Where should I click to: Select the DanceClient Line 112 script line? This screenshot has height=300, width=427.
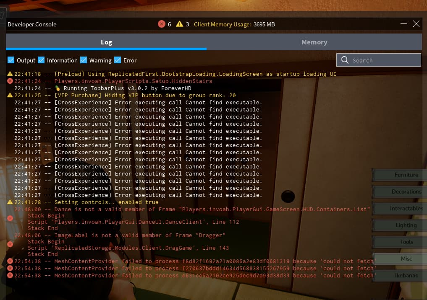(134, 222)
